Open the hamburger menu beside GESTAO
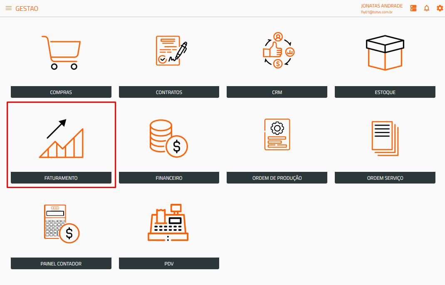Image resolution: width=445 pixels, height=285 pixels. click(9, 8)
